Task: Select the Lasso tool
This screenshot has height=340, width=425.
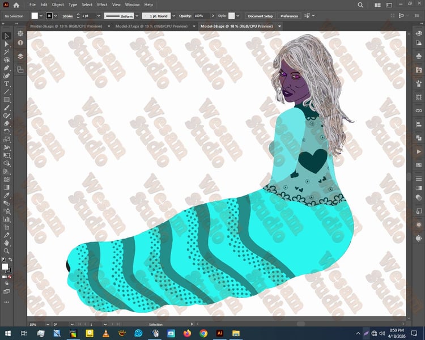Action: point(6,60)
